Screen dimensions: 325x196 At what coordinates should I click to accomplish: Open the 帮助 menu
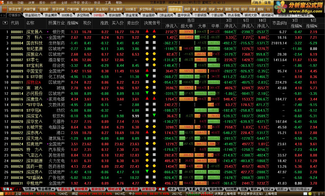tap(119, 3)
